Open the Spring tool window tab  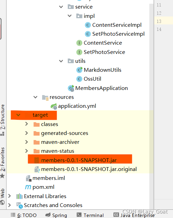coord(56,215)
